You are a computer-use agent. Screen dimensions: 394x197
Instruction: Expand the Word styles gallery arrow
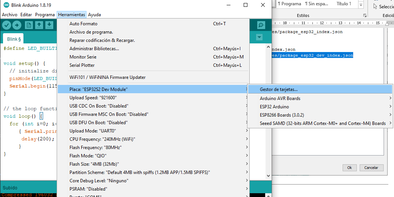click(x=361, y=5)
